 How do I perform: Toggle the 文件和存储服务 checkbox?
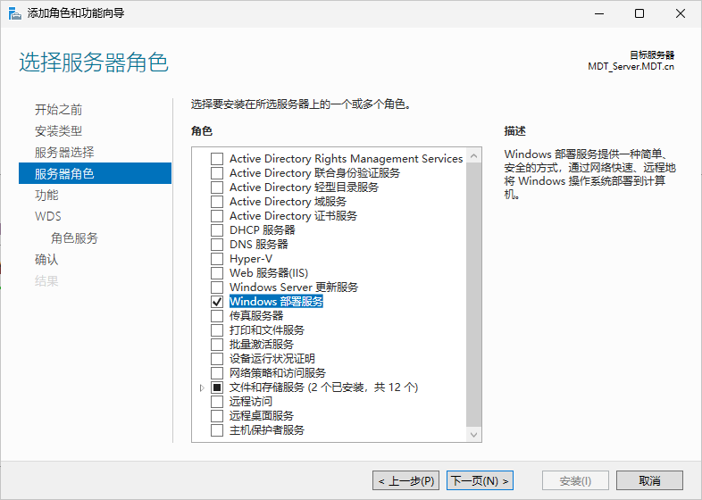pyautogui.click(x=217, y=387)
